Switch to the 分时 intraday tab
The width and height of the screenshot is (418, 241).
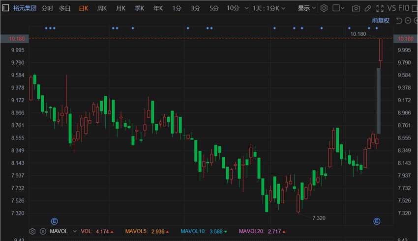47,8
